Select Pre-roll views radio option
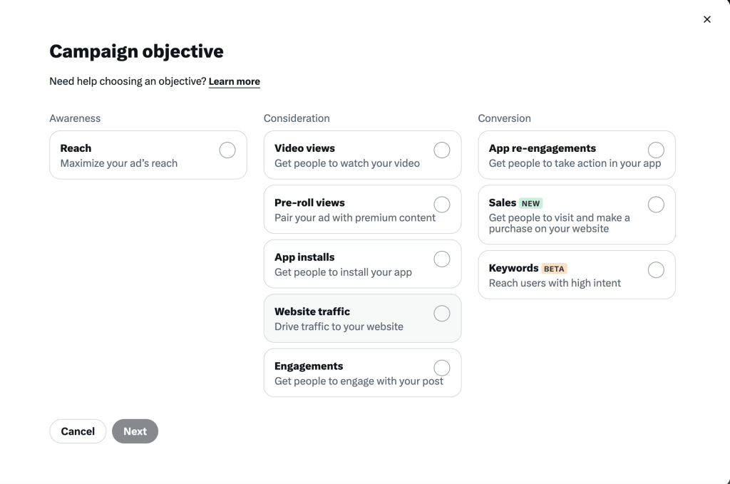The width and height of the screenshot is (730, 484). 442,205
